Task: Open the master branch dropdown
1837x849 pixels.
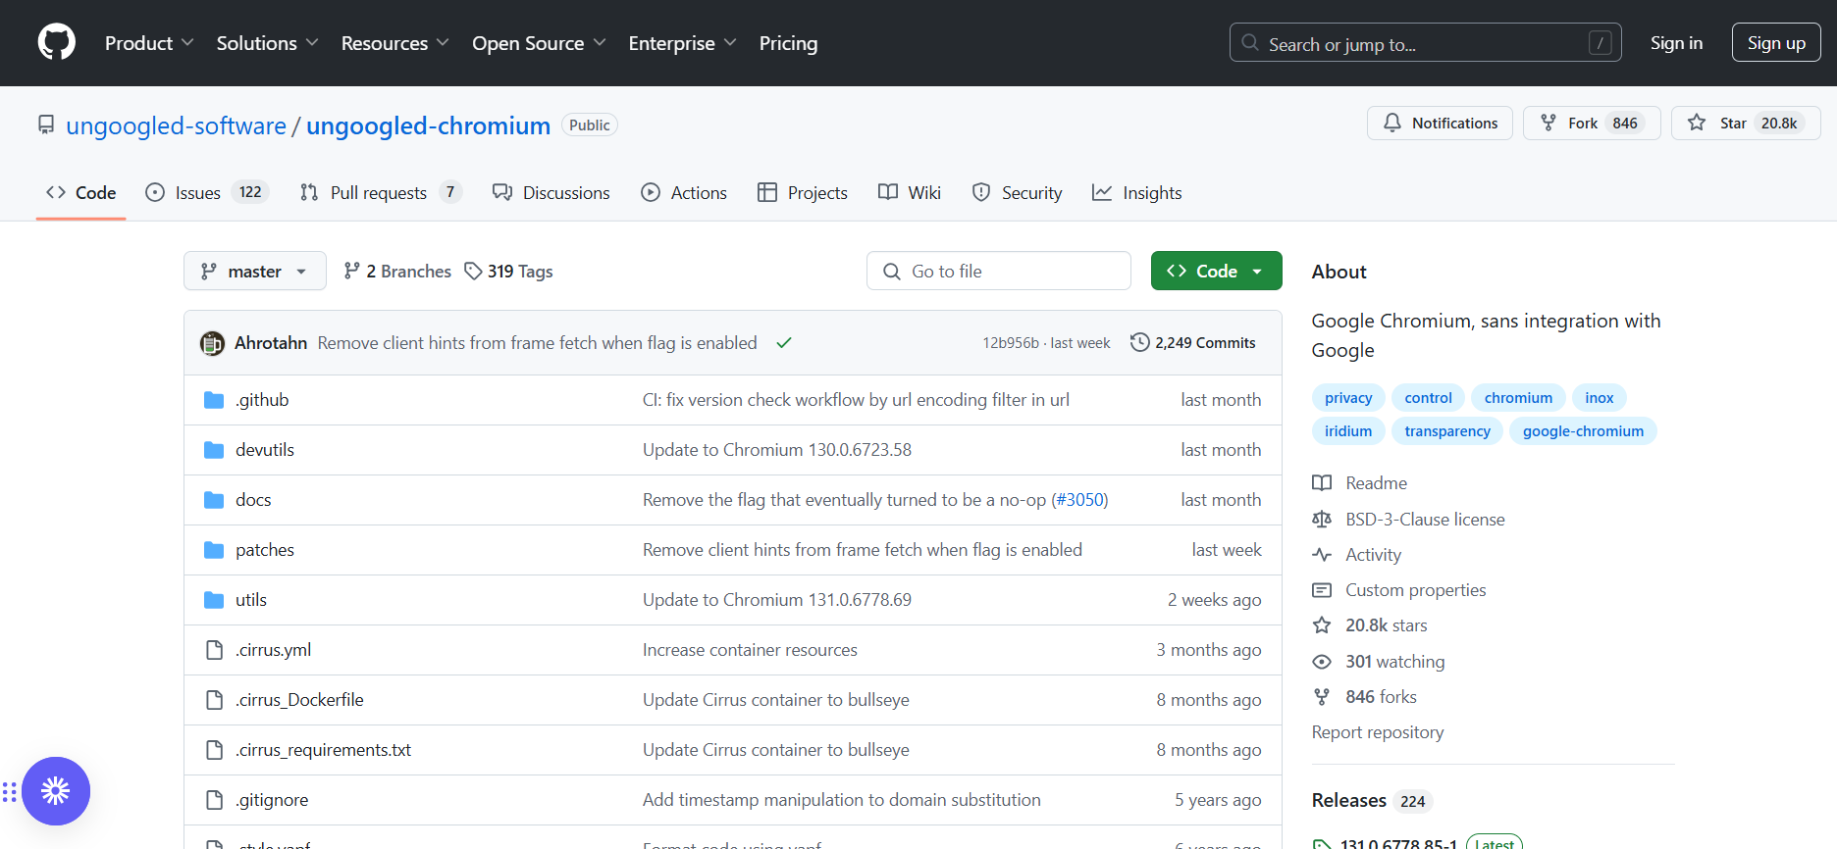Action: (x=255, y=271)
